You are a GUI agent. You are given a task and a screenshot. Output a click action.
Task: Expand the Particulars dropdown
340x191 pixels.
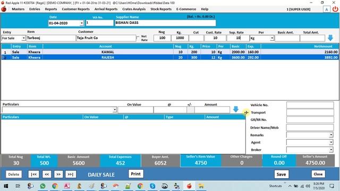click(x=115, y=110)
